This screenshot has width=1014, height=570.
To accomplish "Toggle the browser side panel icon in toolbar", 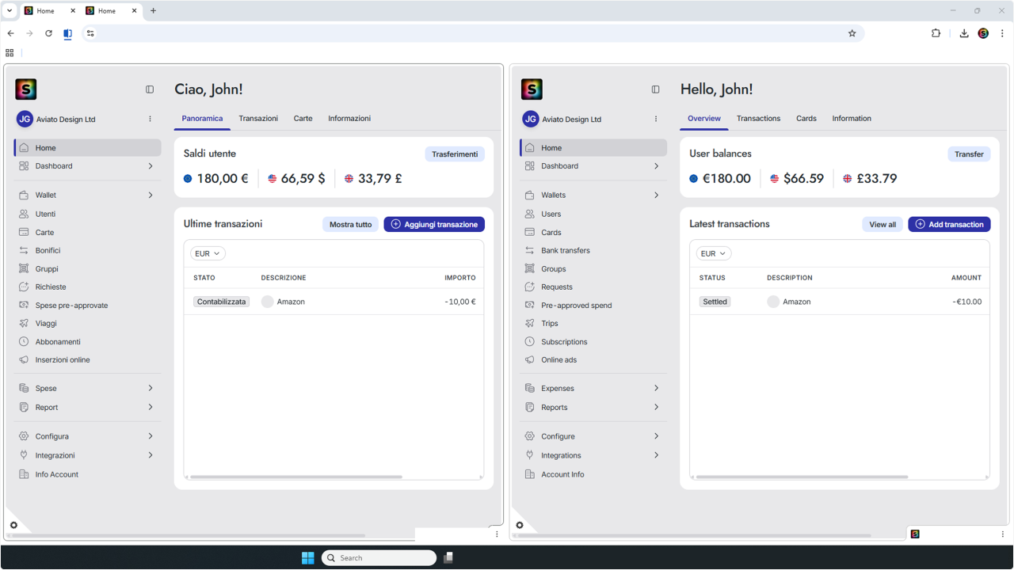I will (67, 33).
